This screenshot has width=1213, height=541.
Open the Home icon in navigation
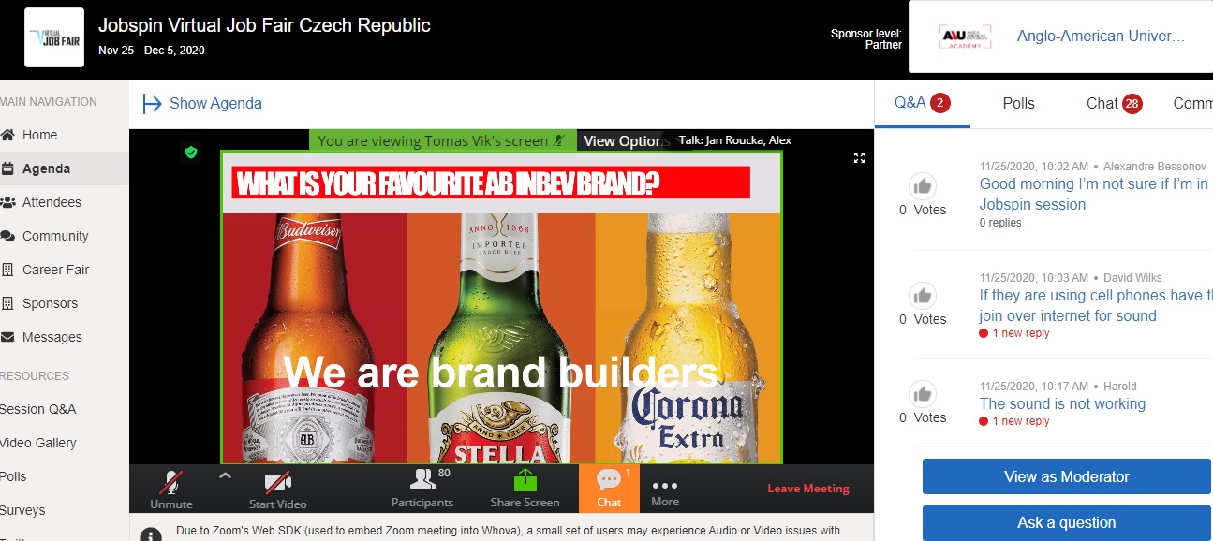8,135
